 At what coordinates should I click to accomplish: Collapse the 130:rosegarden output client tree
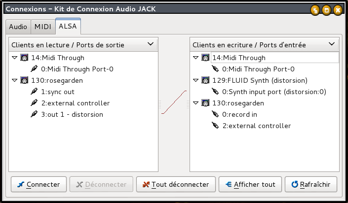[14, 81]
